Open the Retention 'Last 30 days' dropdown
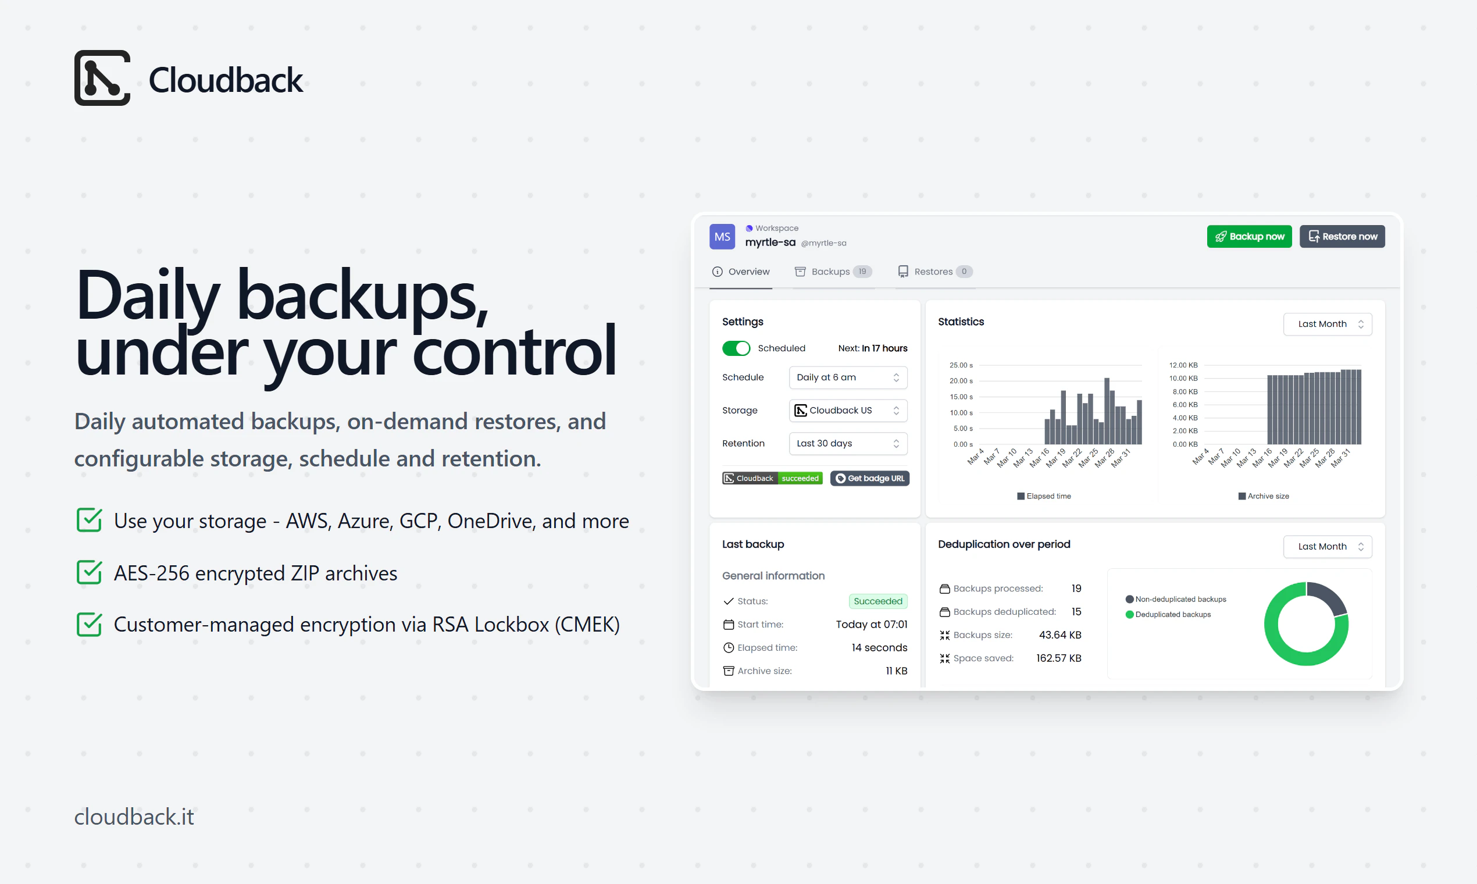This screenshot has height=884, width=1477. coord(847,443)
